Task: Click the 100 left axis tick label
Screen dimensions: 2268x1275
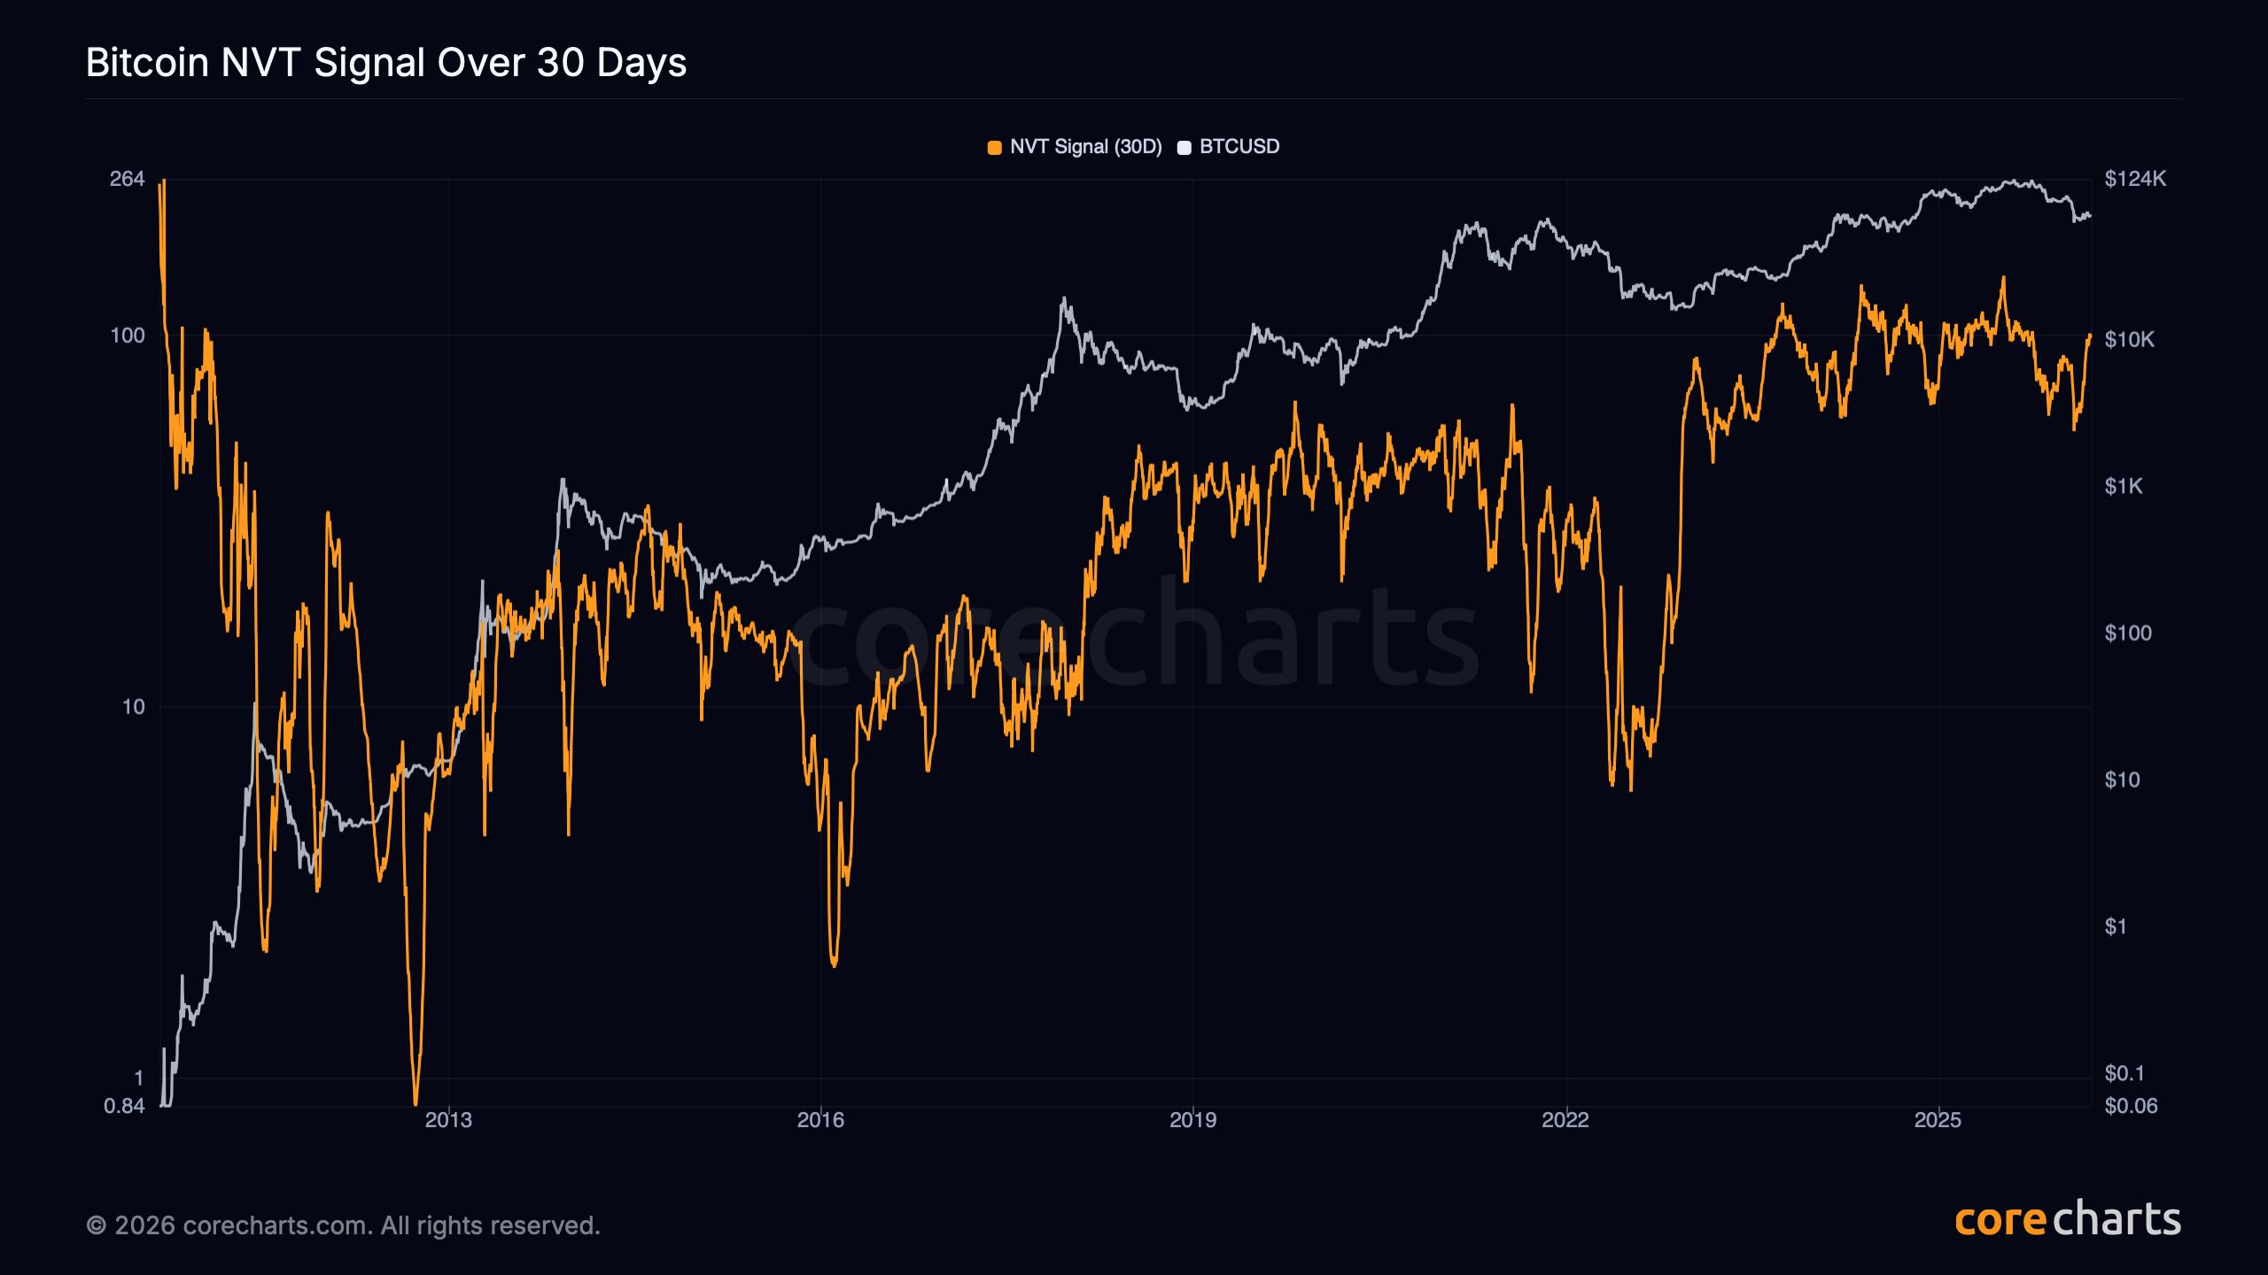Action: point(127,336)
